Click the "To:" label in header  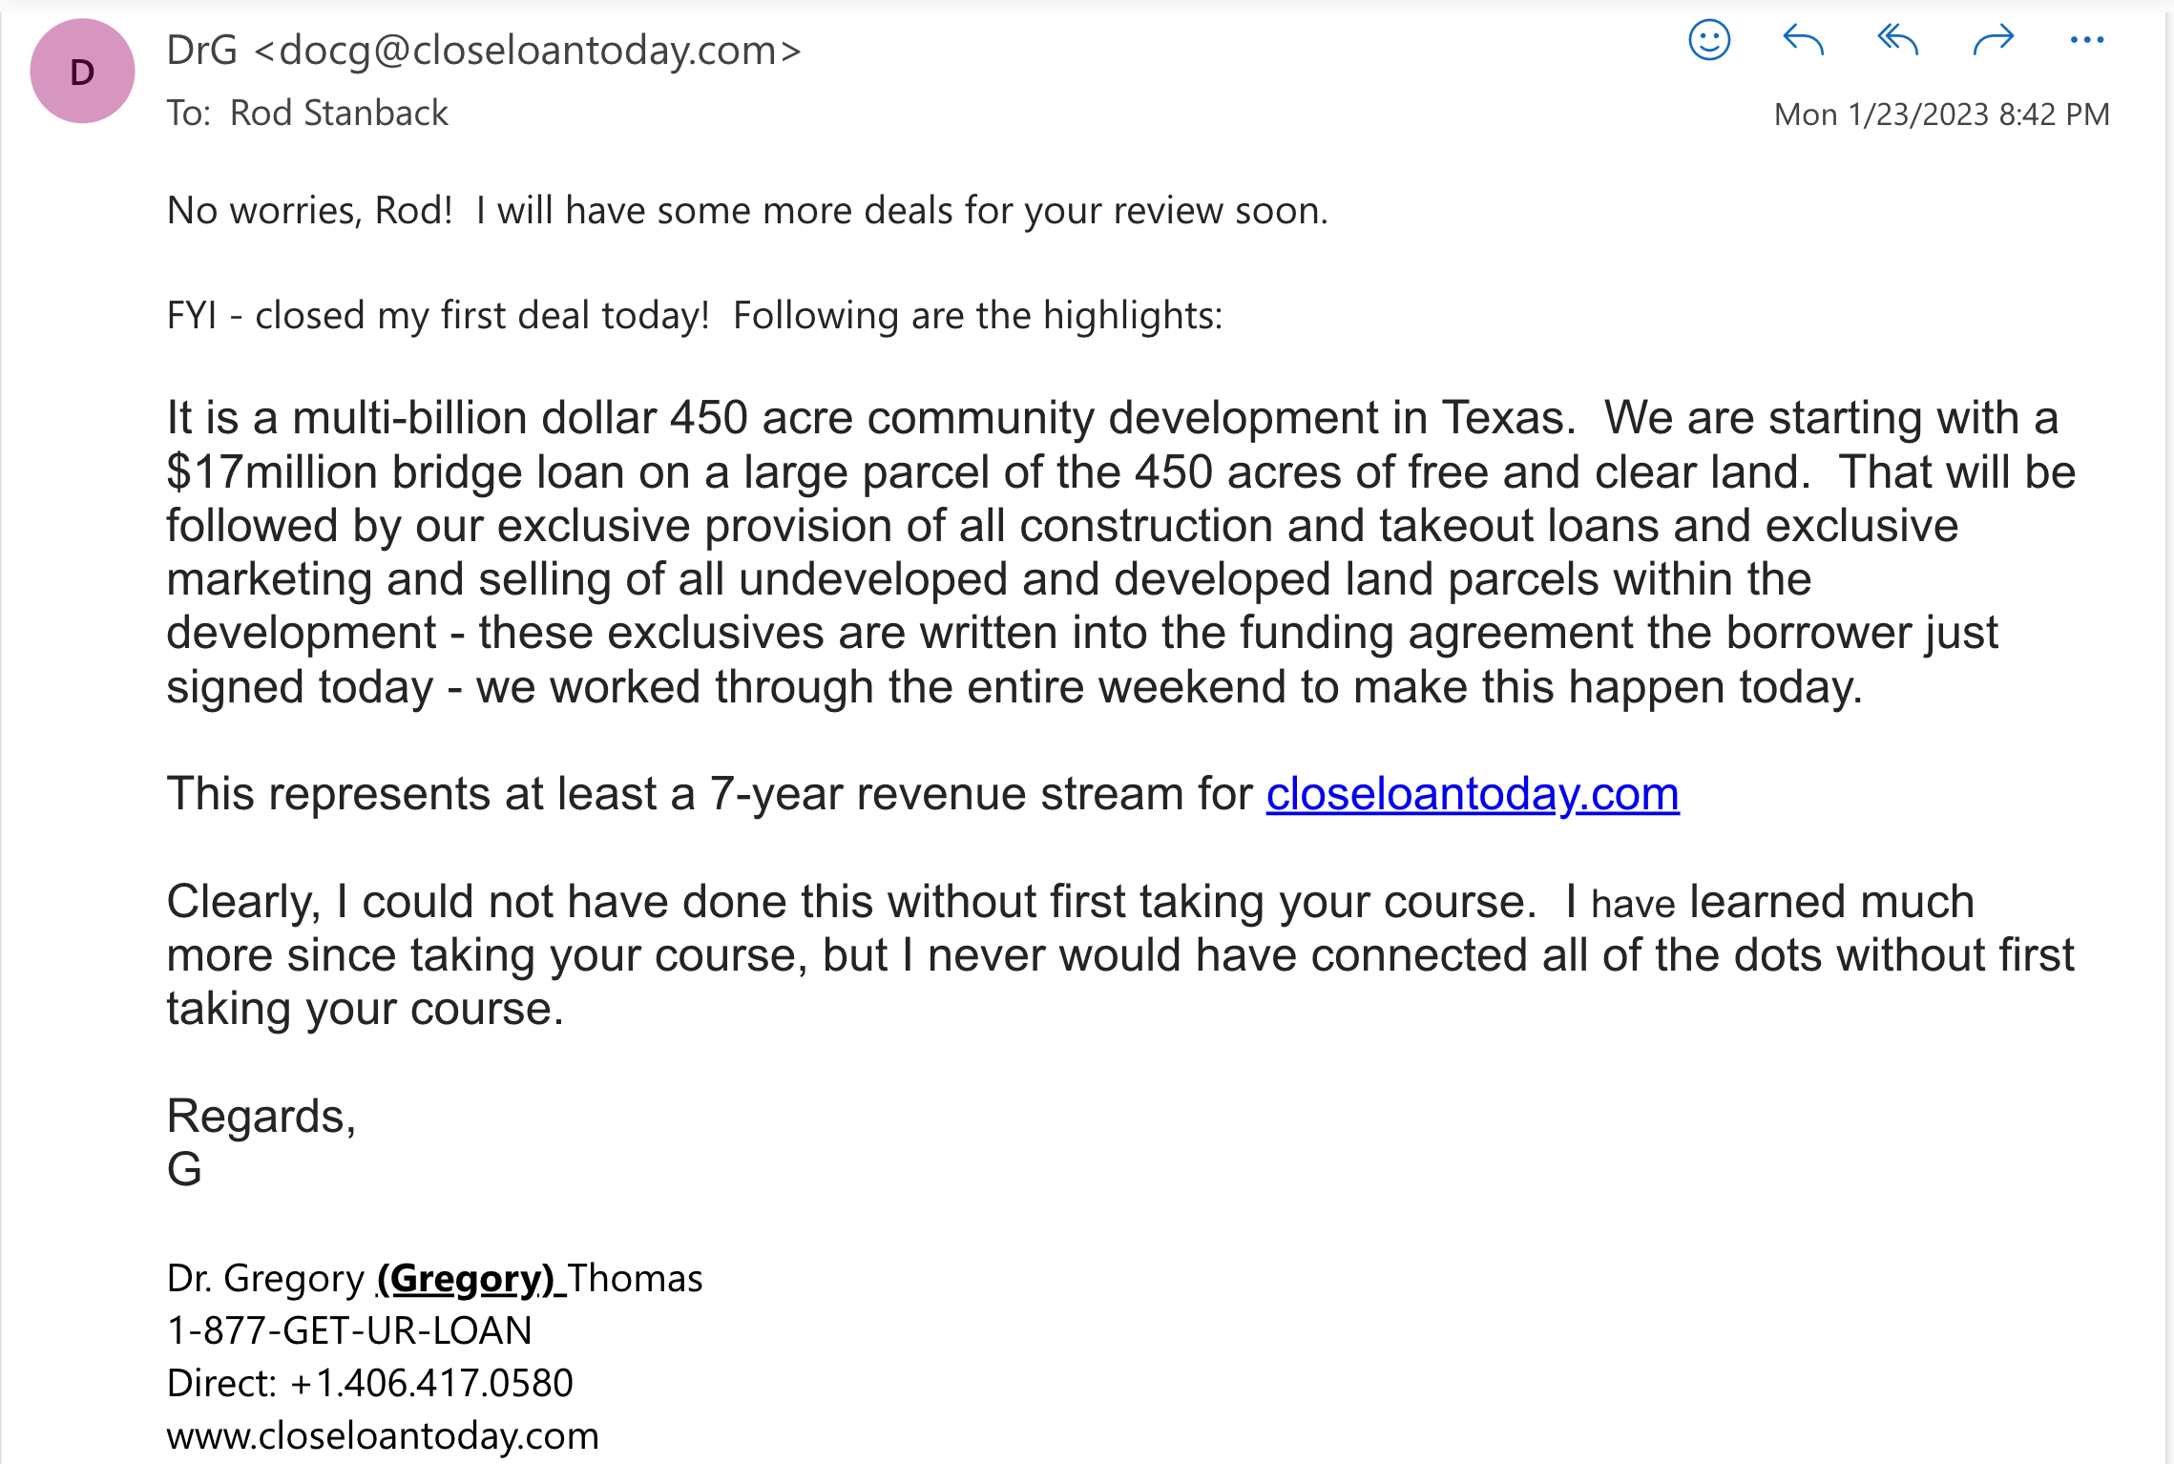[188, 114]
